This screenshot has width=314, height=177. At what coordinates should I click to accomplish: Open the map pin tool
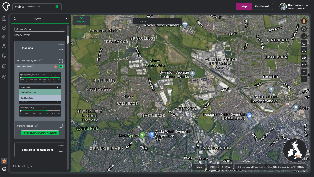304,29
